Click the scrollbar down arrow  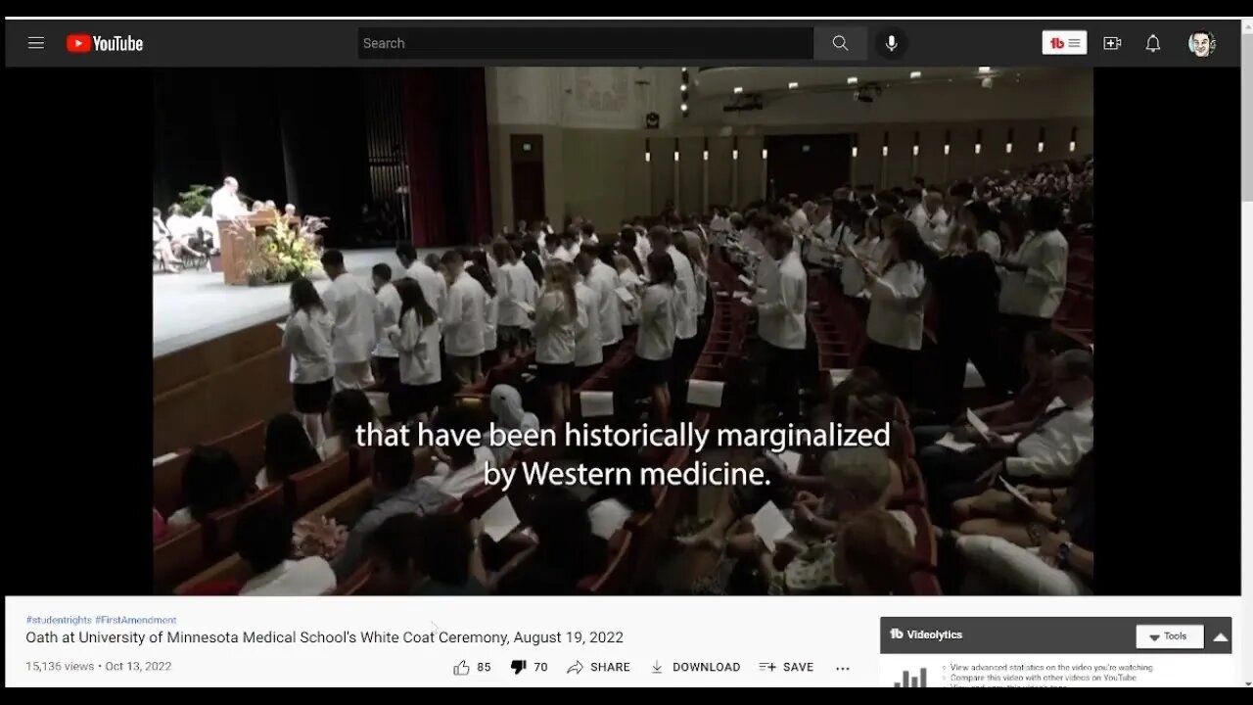[1246, 681]
